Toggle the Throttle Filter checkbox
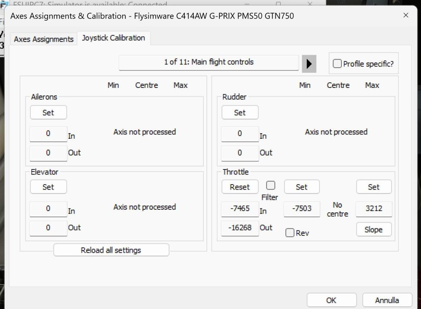The height and width of the screenshot is (309, 421). point(271,185)
